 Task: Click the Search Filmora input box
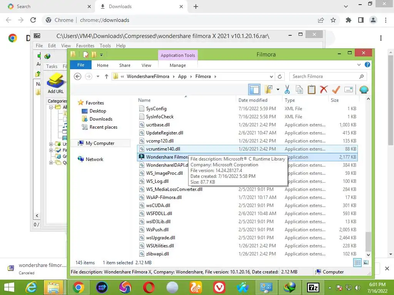click(328, 76)
